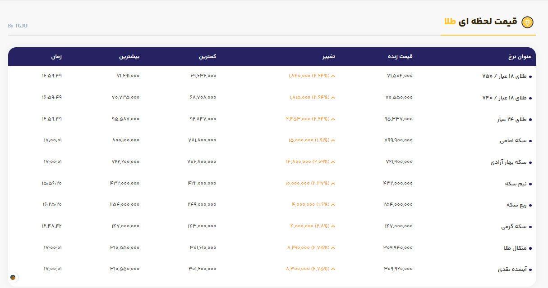Open the TGJU link in the header
The height and width of the screenshot is (288, 548).
point(21,26)
